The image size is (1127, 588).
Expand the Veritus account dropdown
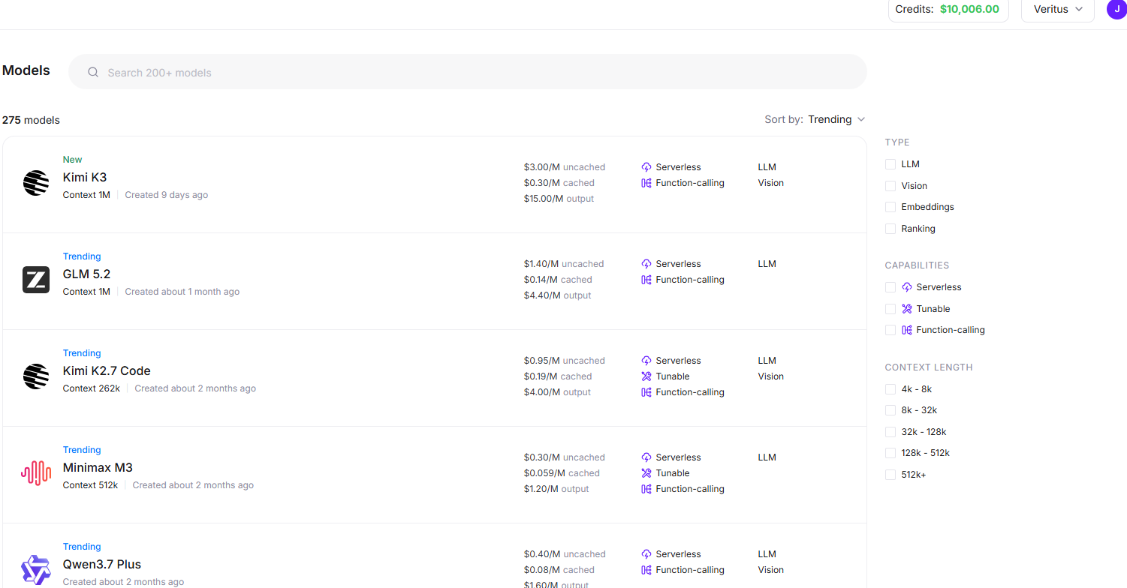click(1058, 10)
